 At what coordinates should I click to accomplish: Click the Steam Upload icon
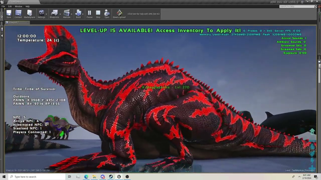(119, 14)
